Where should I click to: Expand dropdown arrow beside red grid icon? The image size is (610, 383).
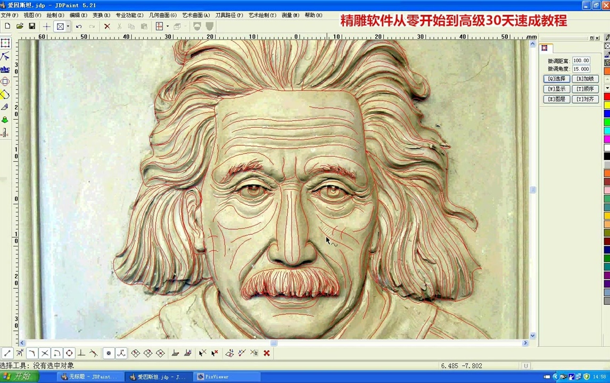coord(168,27)
